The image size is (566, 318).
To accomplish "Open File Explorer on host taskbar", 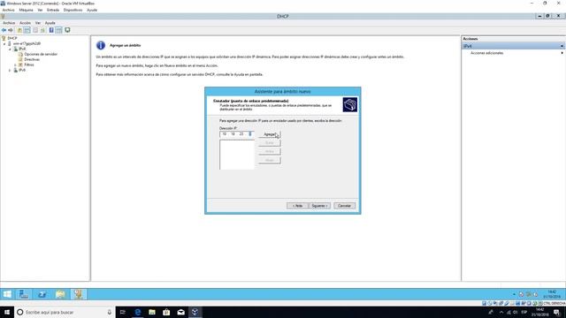I will tap(152, 312).
